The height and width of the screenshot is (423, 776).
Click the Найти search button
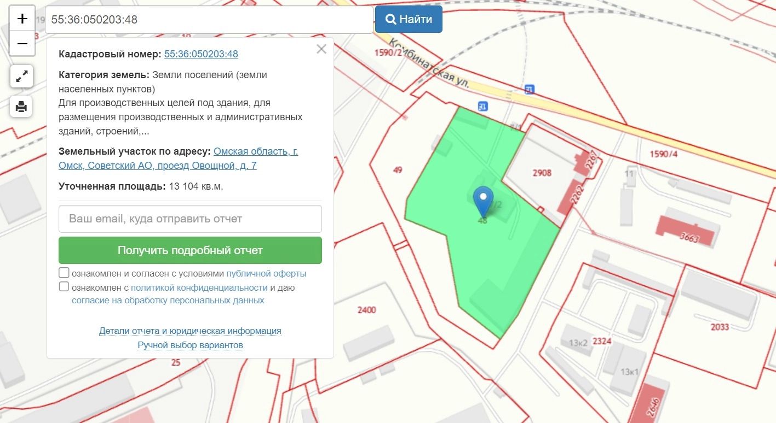[x=409, y=19]
